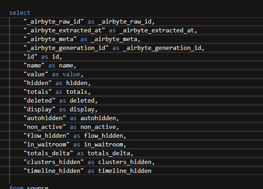Click the clusters_hidden alias text
This screenshot has width=263, height=189.
(125, 162)
